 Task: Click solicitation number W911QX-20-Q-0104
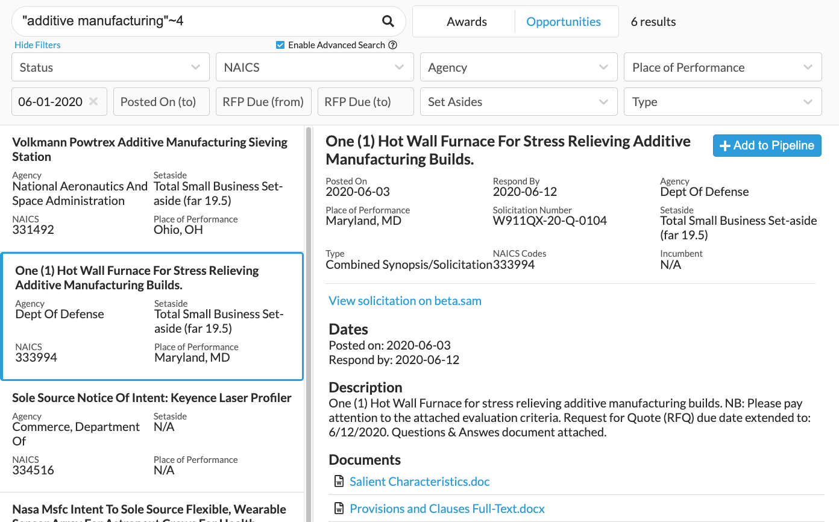point(550,221)
